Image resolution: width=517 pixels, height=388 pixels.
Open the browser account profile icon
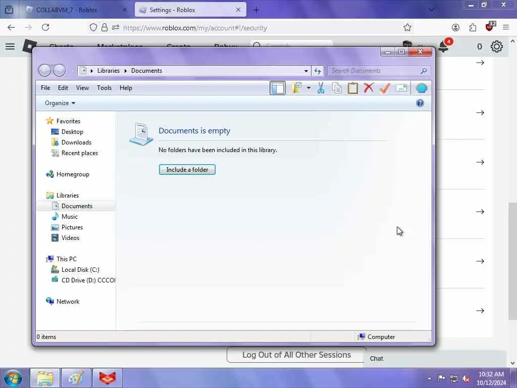[455, 28]
